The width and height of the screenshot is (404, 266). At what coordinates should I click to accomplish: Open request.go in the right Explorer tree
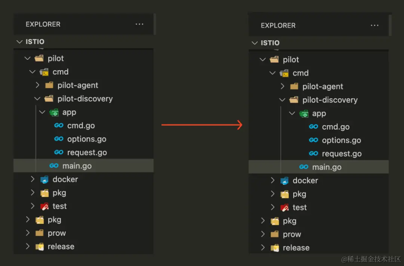(x=342, y=154)
